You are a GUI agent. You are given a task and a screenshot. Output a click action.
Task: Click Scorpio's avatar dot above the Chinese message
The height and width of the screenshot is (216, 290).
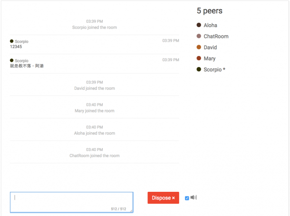(11, 60)
